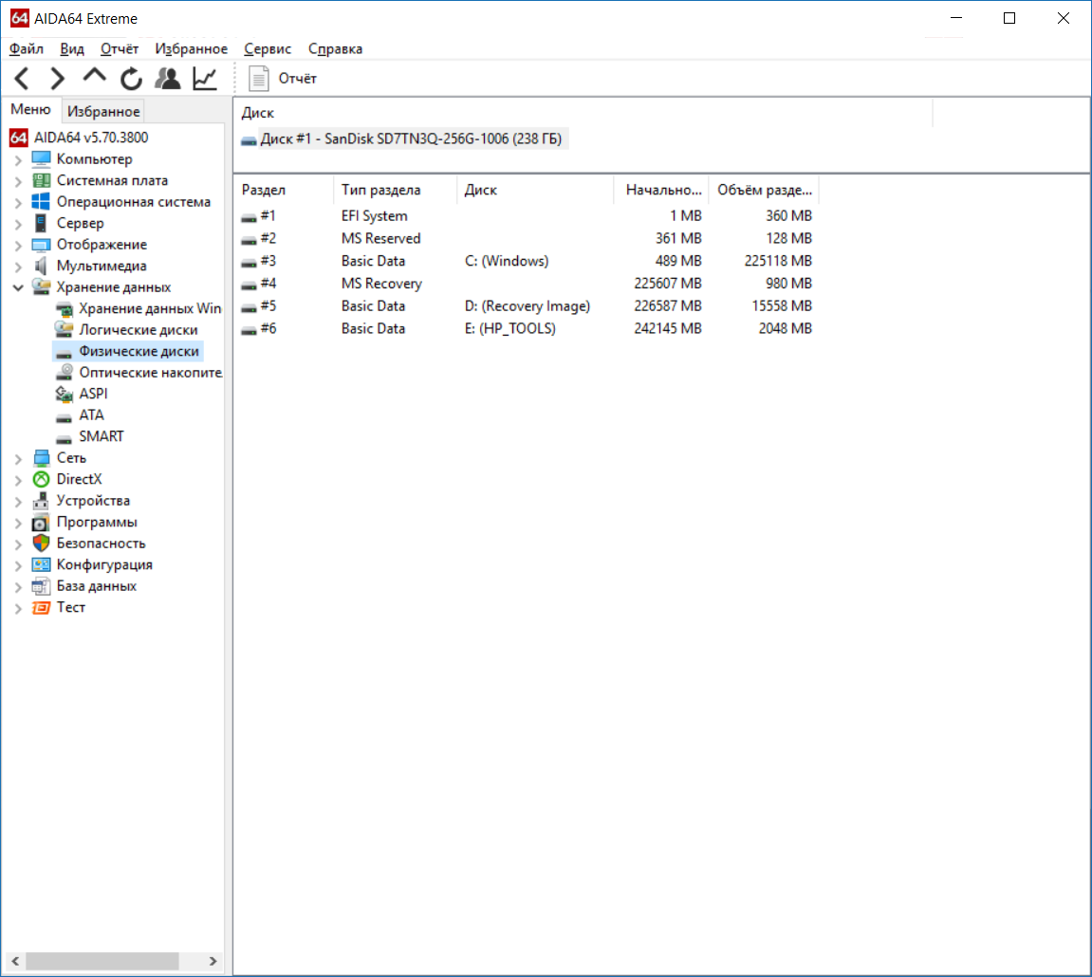1092x977 pixels.
Task: Open the Вид menu
Action: [x=72, y=48]
